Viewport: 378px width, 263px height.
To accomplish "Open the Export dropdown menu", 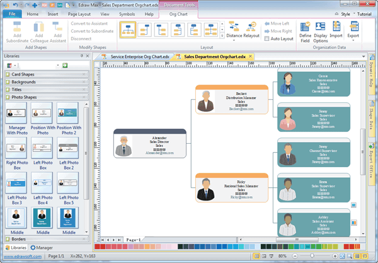I will (x=353, y=30).
